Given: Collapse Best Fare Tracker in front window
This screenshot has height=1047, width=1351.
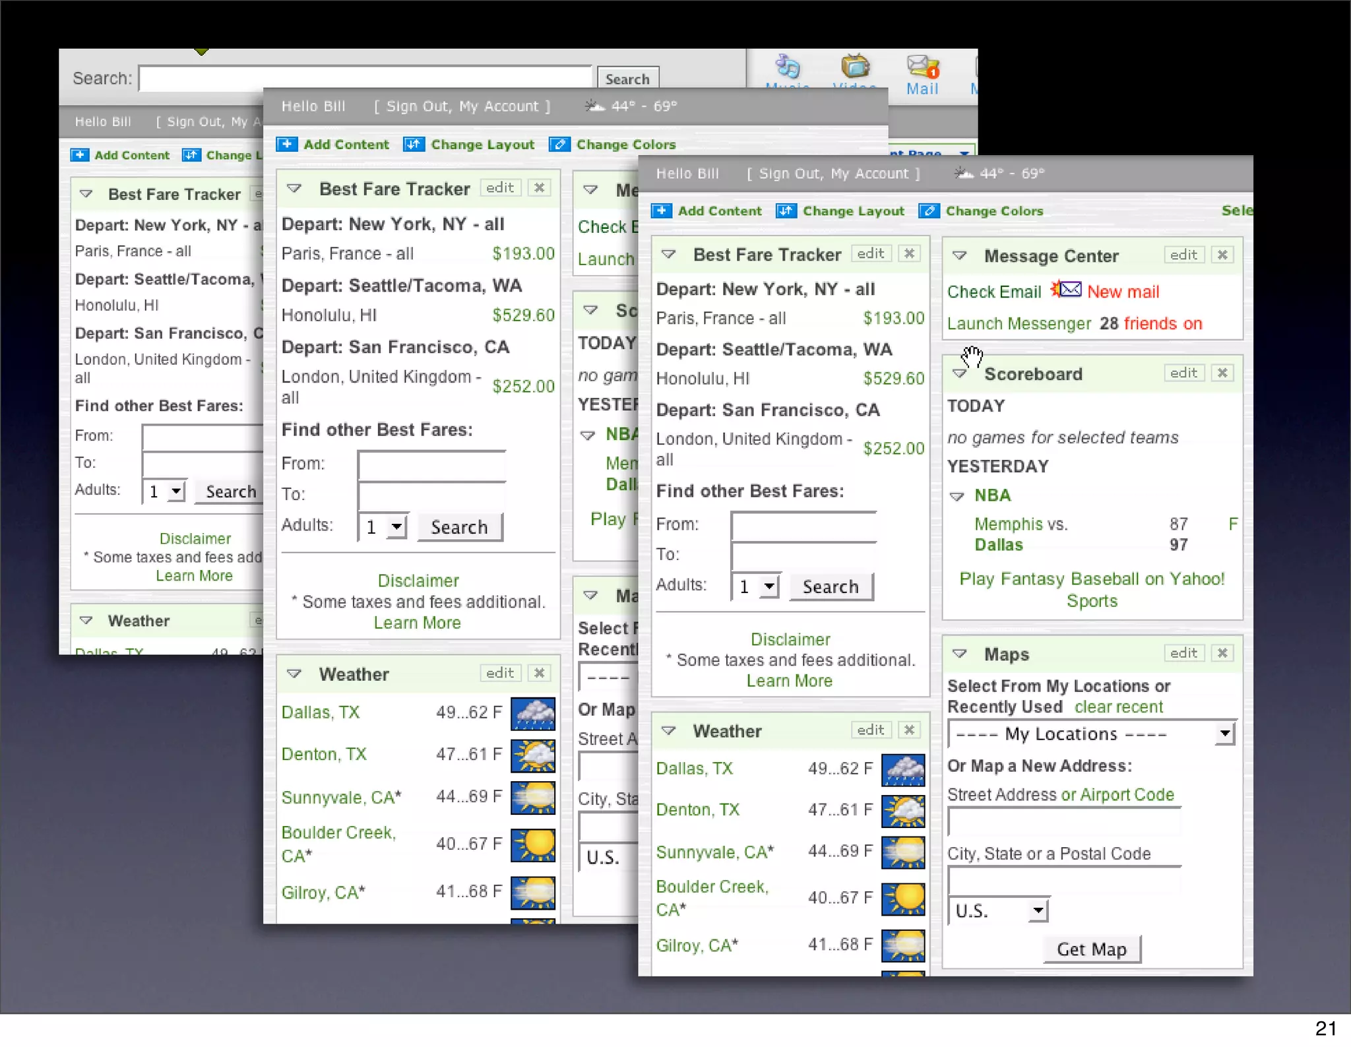Looking at the screenshot, I should point(668,255).
